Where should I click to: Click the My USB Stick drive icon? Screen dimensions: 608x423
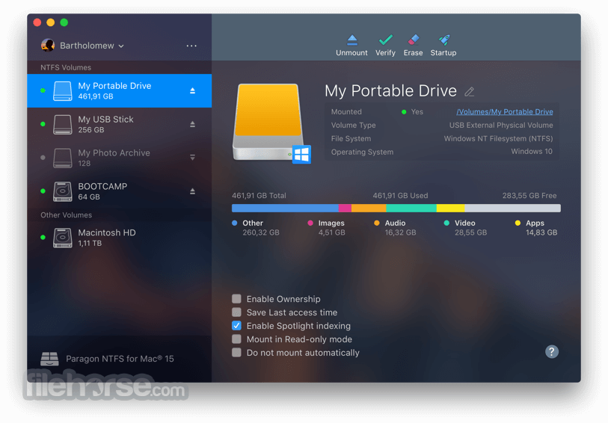point(62,124)
